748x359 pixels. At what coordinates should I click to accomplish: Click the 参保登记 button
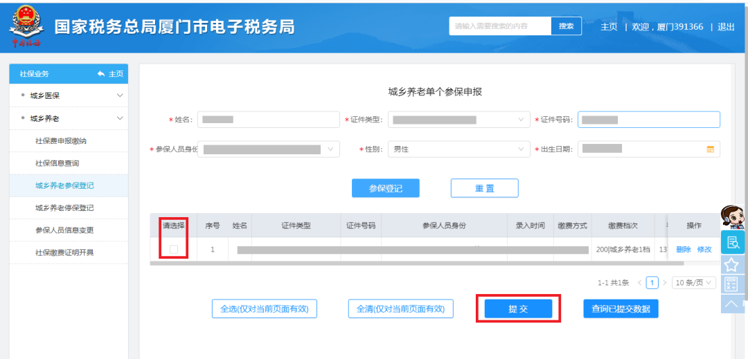[x=386, y=188]
